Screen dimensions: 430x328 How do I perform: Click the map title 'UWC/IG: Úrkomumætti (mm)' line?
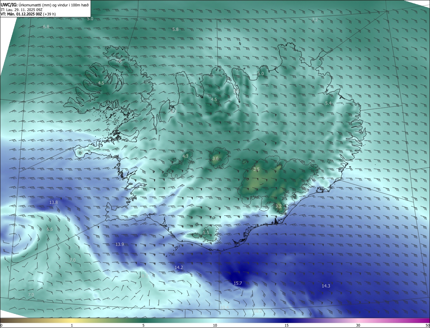click(x=45, y=4)
